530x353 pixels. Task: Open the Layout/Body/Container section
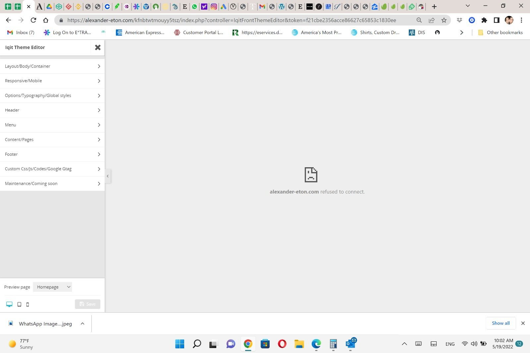pos(52,66)
